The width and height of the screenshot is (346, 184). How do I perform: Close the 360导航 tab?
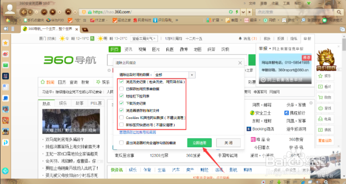77,29
